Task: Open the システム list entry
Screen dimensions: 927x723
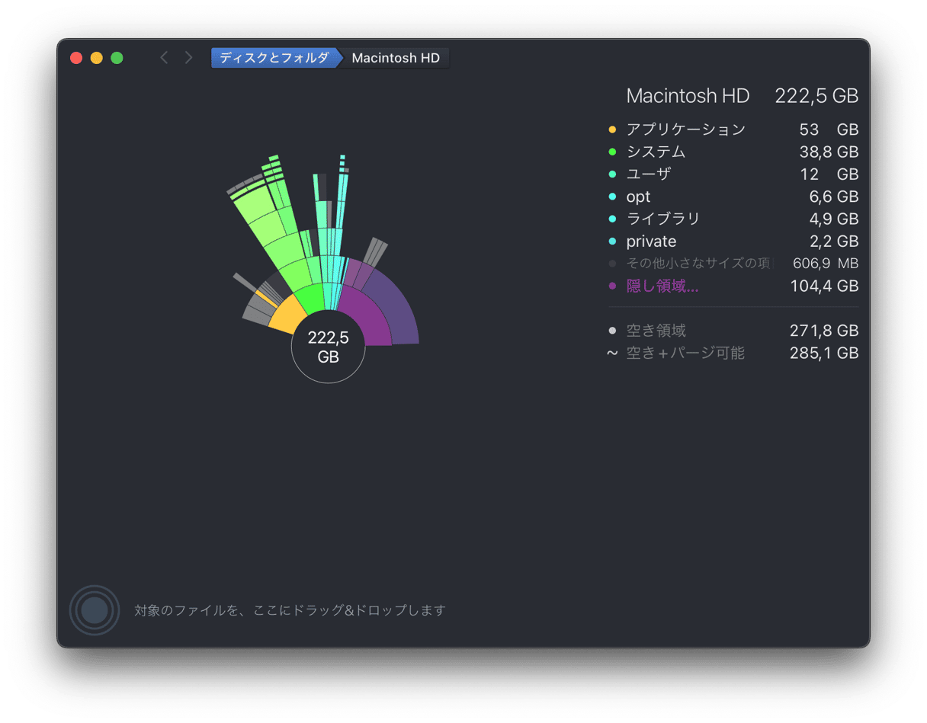Action: click(656, 152)
